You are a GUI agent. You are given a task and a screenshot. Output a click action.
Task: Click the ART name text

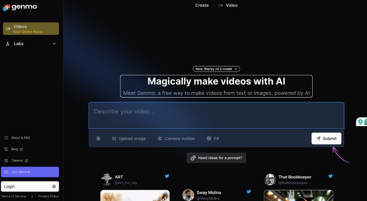coord(119,177)
